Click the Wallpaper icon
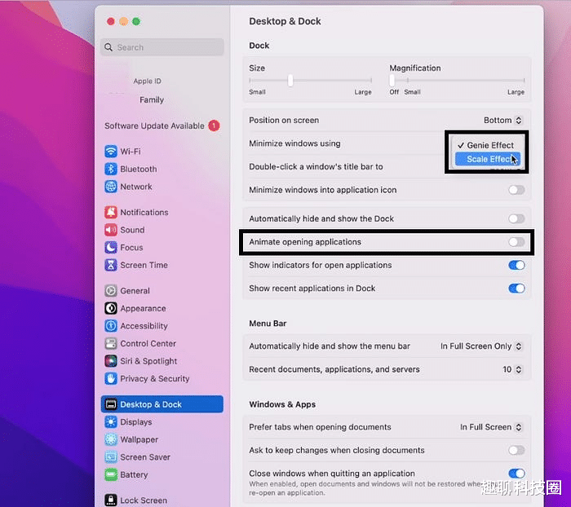This screenshot has width=571, height=507. [111, 439]
